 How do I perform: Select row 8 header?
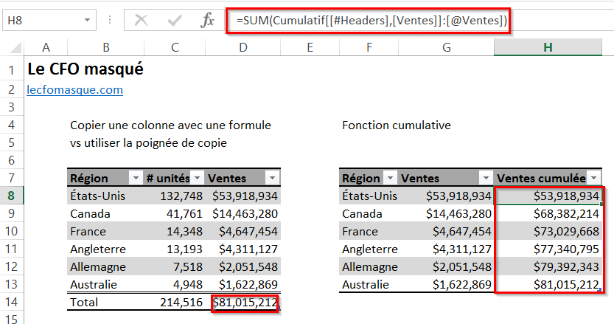[12, 196]
